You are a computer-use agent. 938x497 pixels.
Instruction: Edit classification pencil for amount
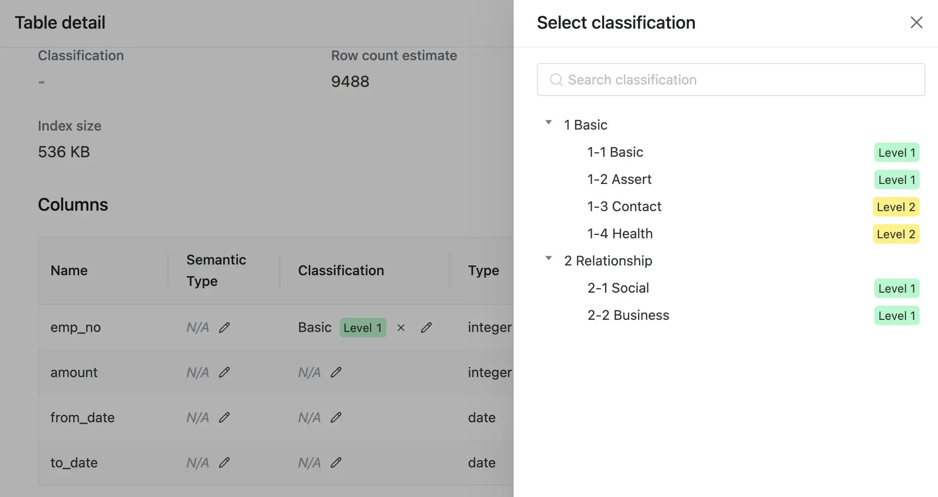pos(336,372)
